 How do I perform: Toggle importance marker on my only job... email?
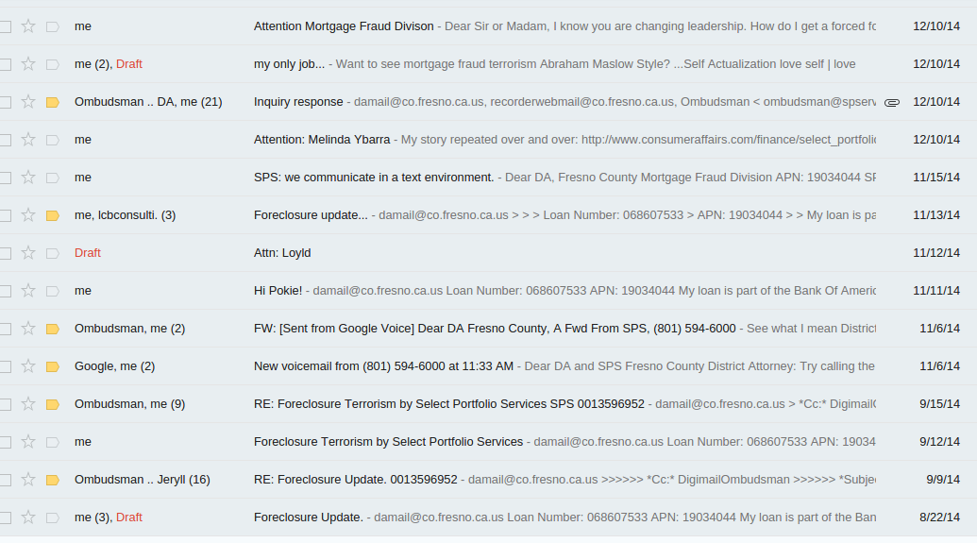click(53, 64)
